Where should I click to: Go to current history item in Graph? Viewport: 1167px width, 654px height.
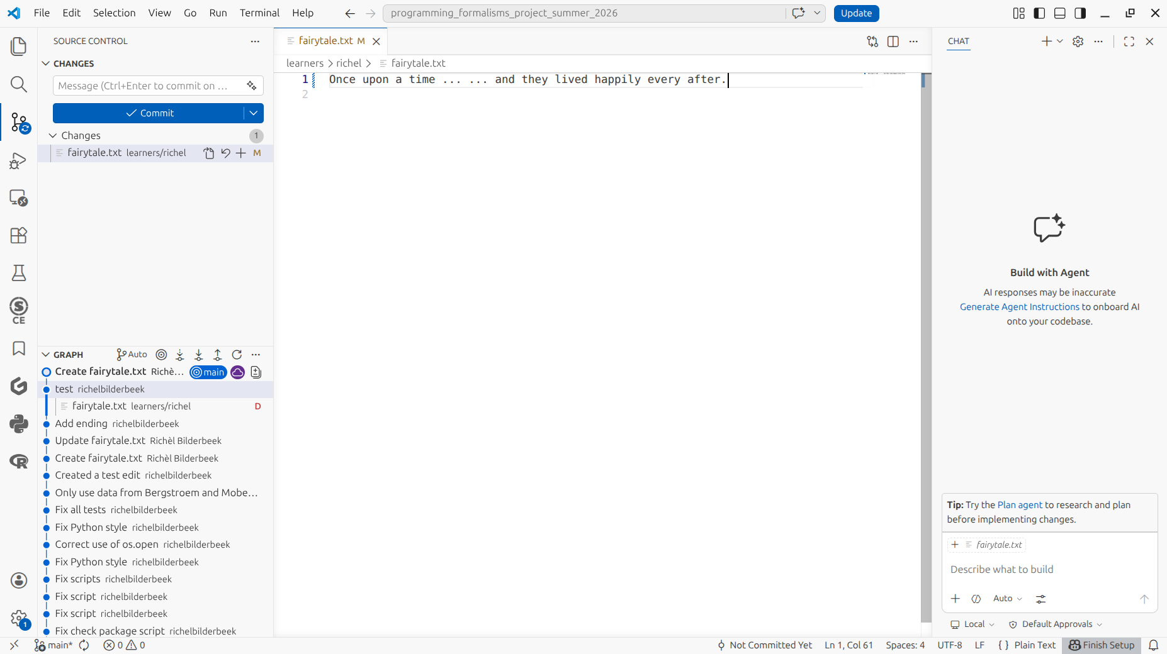161,355
